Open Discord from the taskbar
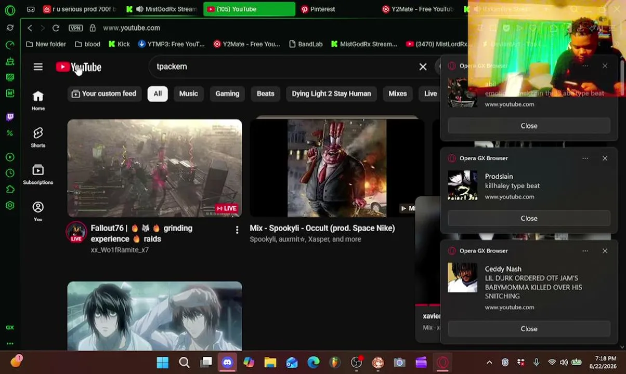This screenshot has height=374, width=626. pos(227,362)
